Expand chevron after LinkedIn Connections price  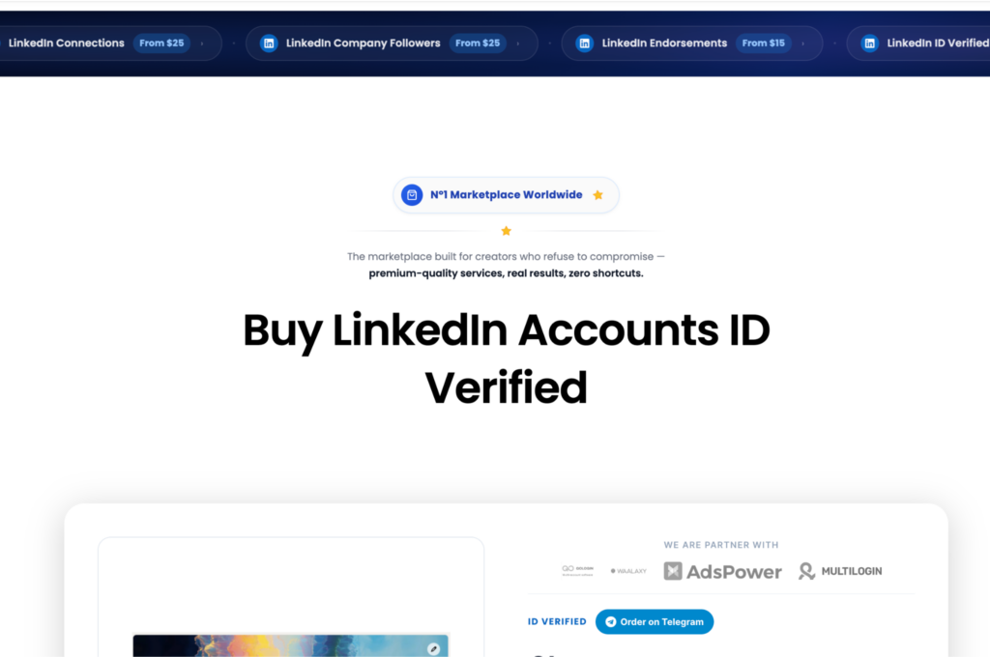[202, 43]
